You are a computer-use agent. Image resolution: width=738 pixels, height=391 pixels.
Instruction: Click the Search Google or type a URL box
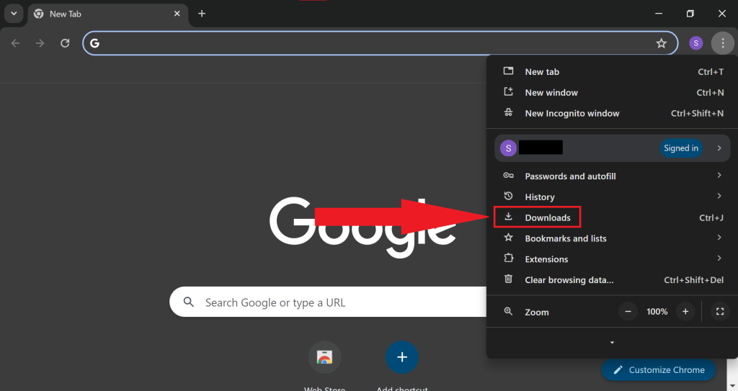point(328,302)
